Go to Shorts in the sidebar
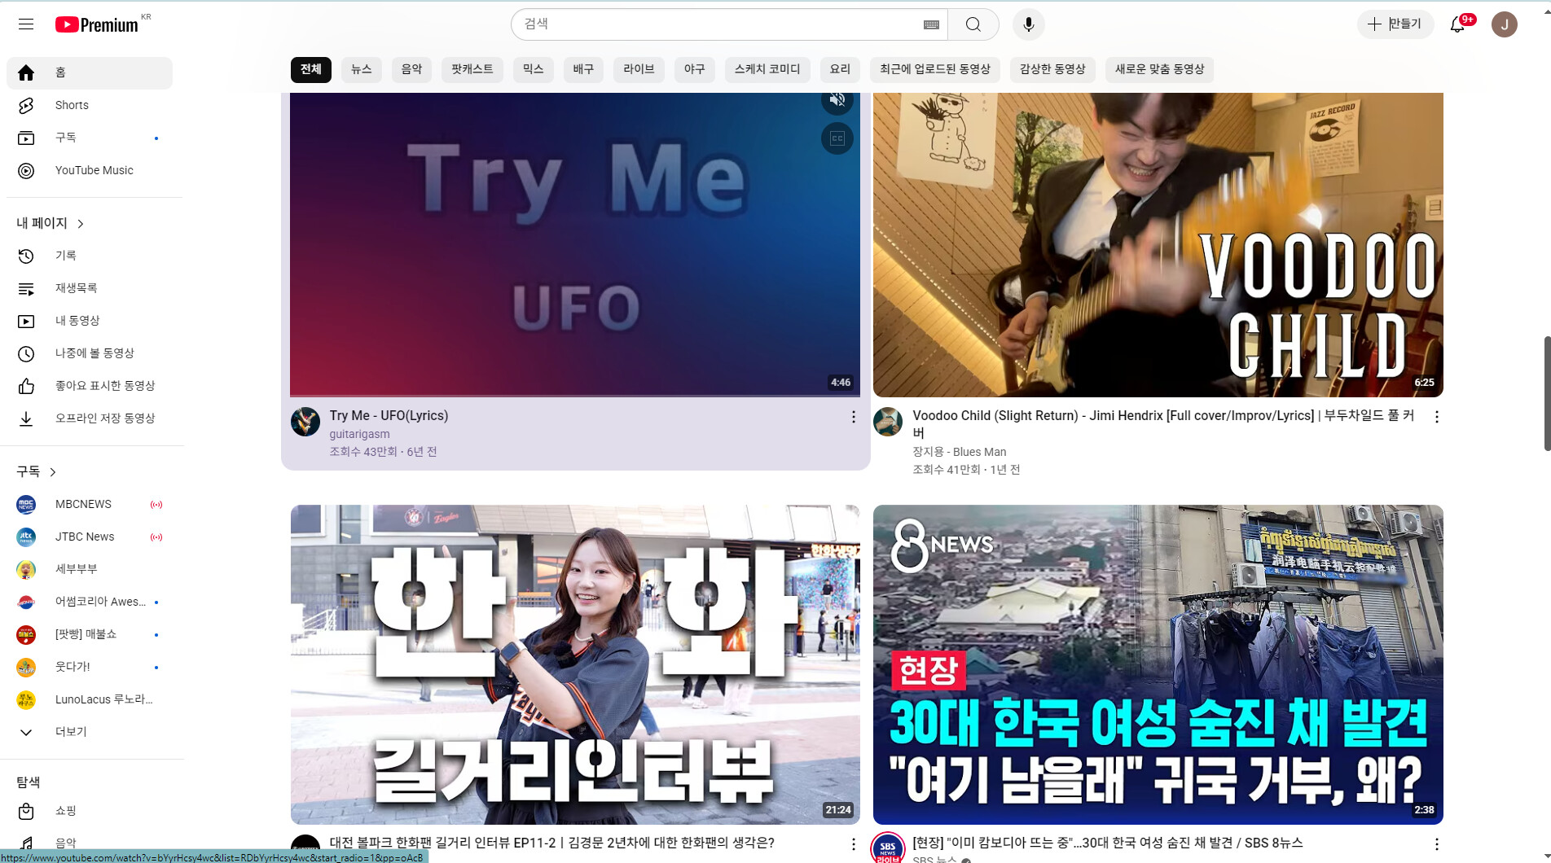Viewport: 1551px width, 863px height. (72, 105)
